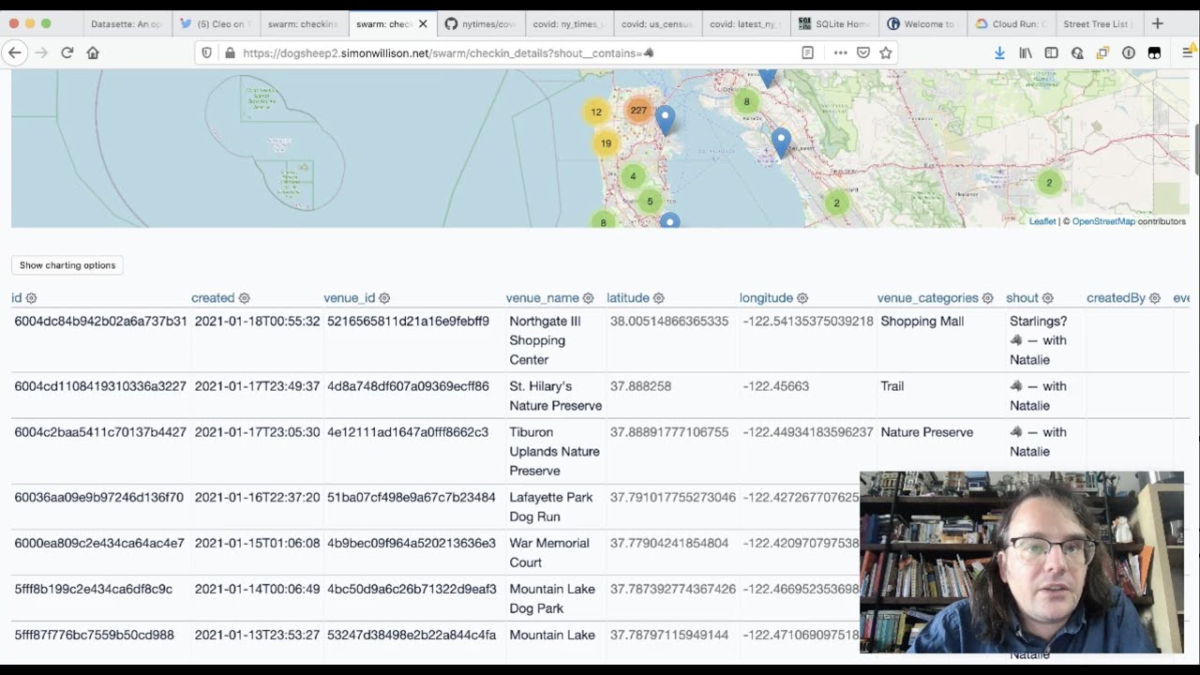The height and width of the screenshot is (675, 1200).
Task: Expand the green 4 map cluster
Action: (x=633, y=176)
